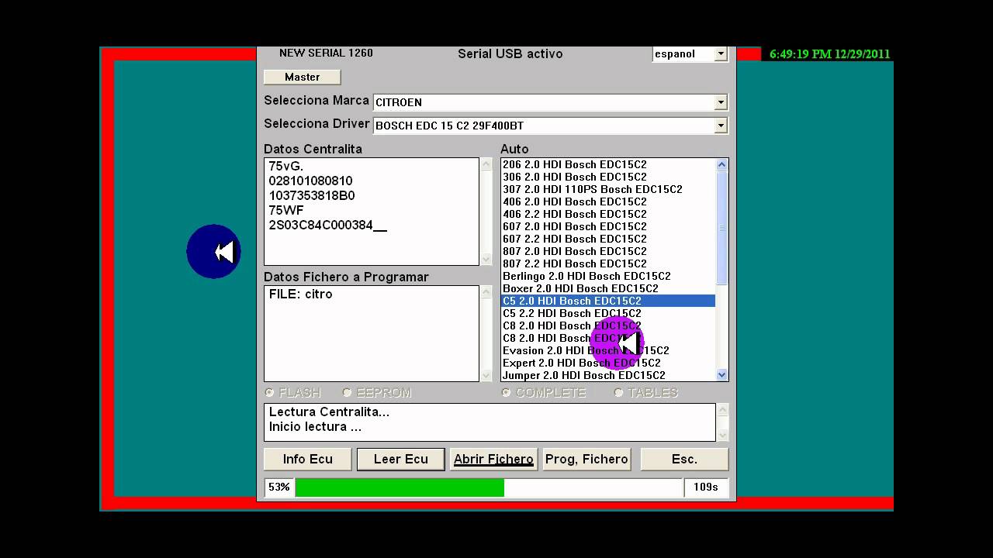Select highlighted C5 2.0 HDI Bosch EDC15C2
This screenshot has width=993, height=558.
[608, 301]
